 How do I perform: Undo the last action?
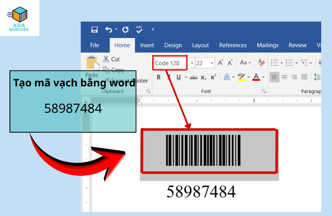coord(109,30)
